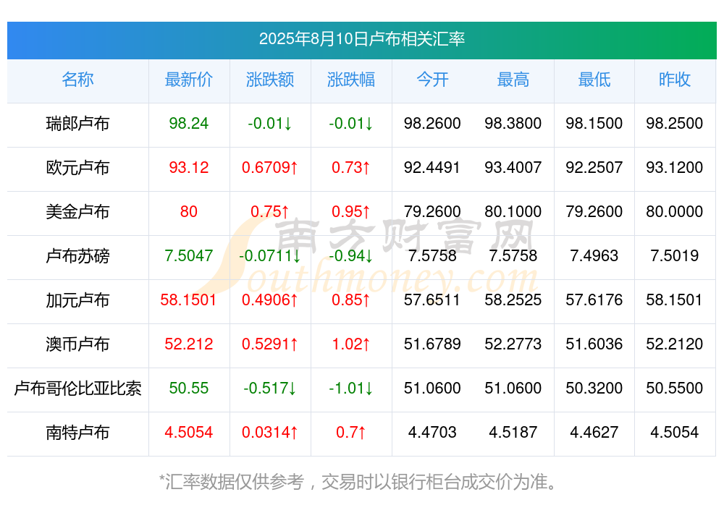Click high value 4.5187
The height and width of the screenshot is (505, 724).
pos(513,433)
